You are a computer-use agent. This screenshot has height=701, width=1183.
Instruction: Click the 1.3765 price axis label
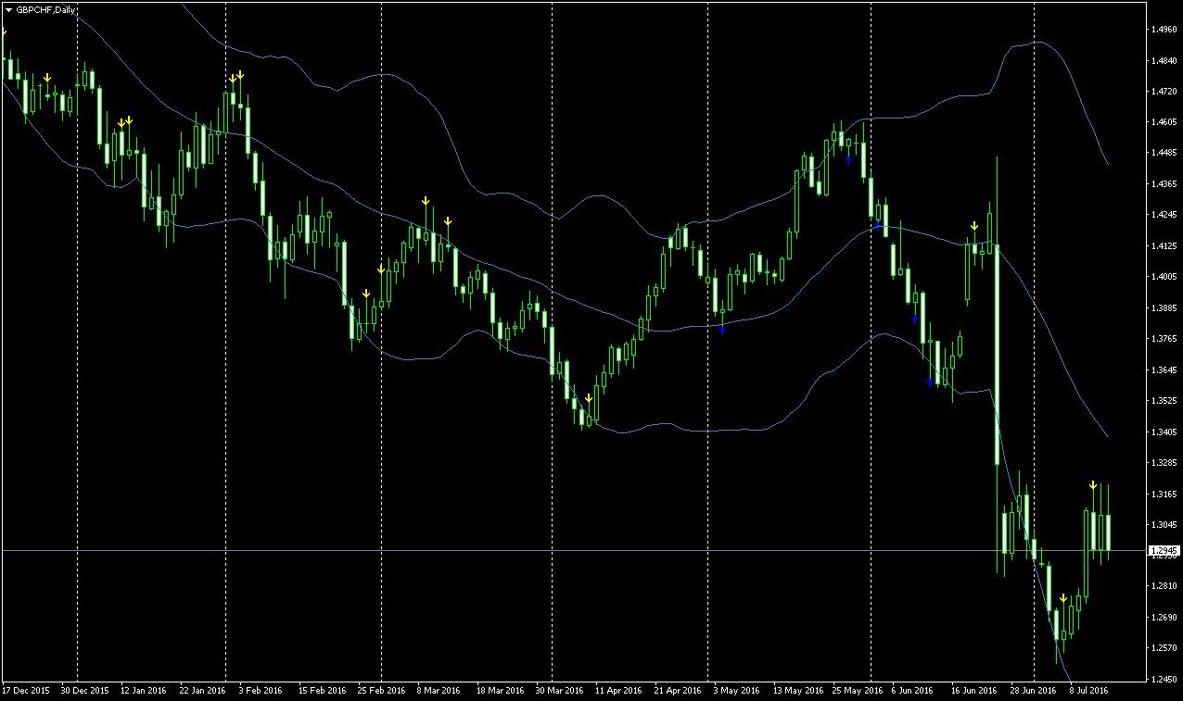point(1164,339)
